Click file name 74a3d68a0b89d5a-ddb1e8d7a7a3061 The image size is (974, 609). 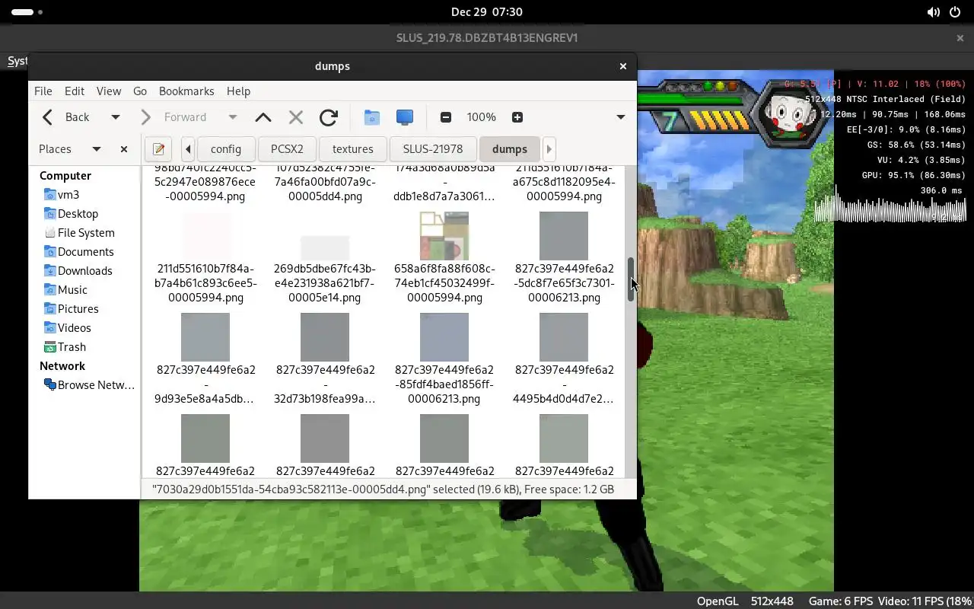(x=444, y=182)
